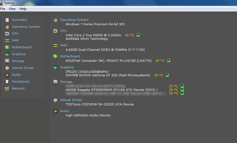Click 'TSSTcorp CDDVDW SH-S223C ATA Device' text
This screenshot has height=143, width=237.
pos(99,104)
